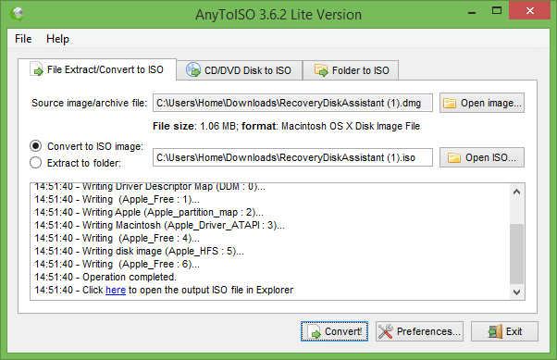Click the folder icon on Folder to ISO tab
Screen dimensions: 557x360
tap(321, 70)
